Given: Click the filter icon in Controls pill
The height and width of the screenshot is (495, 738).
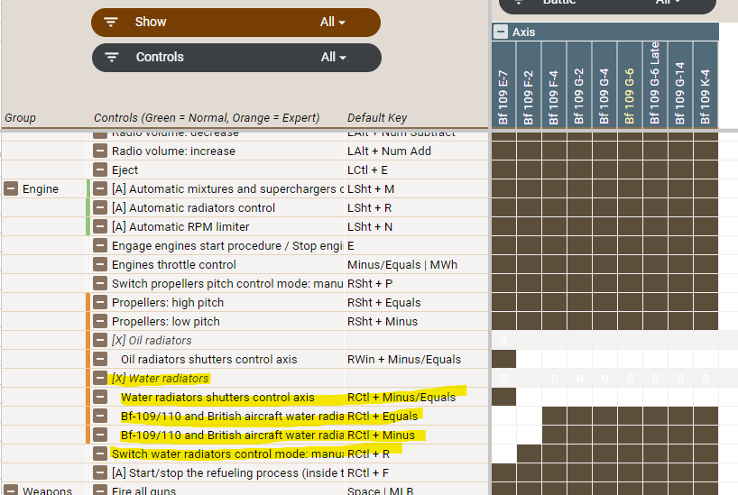Looking at the screenshot, I should pyautogui.click(x=112, y=58).
